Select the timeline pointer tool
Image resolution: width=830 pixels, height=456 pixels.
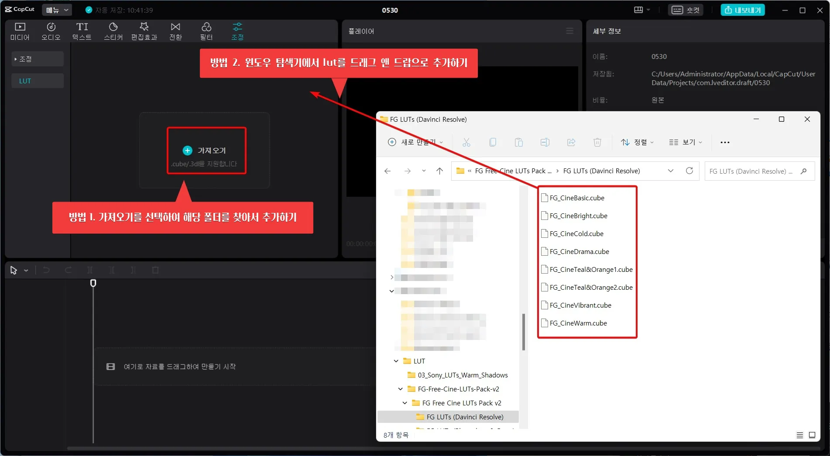[x=14, y=270]
